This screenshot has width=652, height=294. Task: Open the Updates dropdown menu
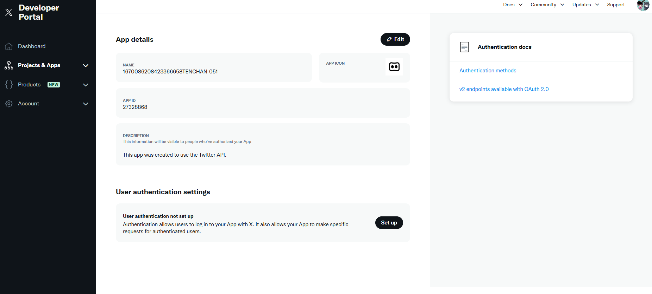click(585, 5)
